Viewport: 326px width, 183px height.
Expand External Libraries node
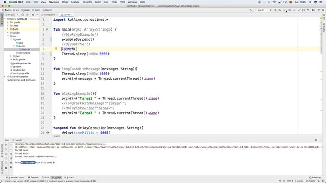(x=5, y=77)
